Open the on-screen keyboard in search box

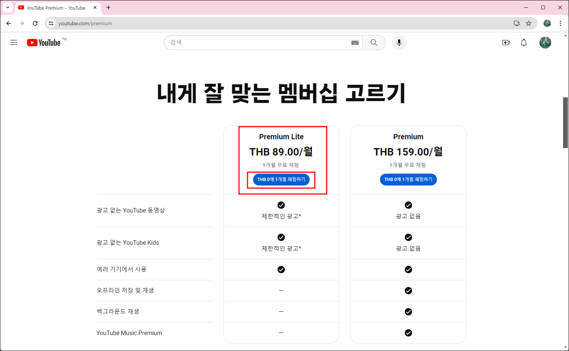pos(355,43)
